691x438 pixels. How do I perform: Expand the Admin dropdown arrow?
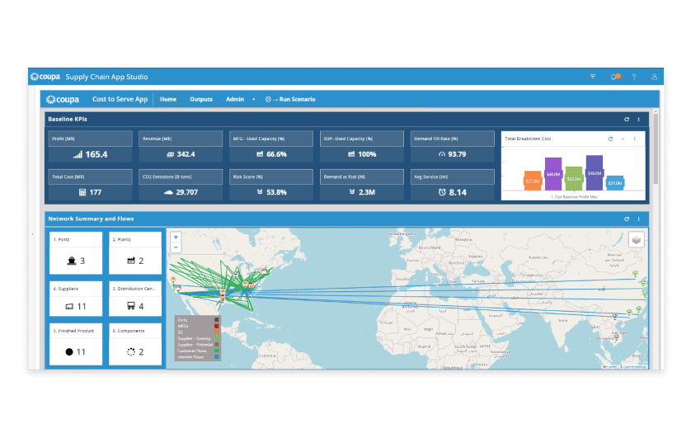pos(253,100)
